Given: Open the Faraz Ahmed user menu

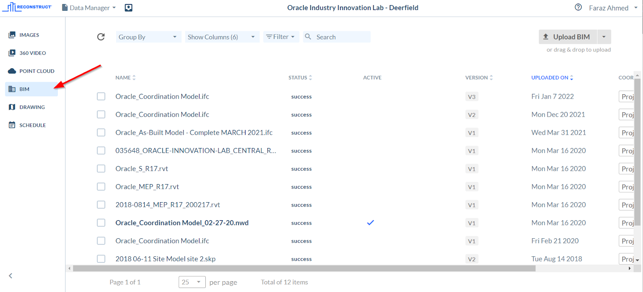Looking at the screenshot, I should click(x=613, y=8).
